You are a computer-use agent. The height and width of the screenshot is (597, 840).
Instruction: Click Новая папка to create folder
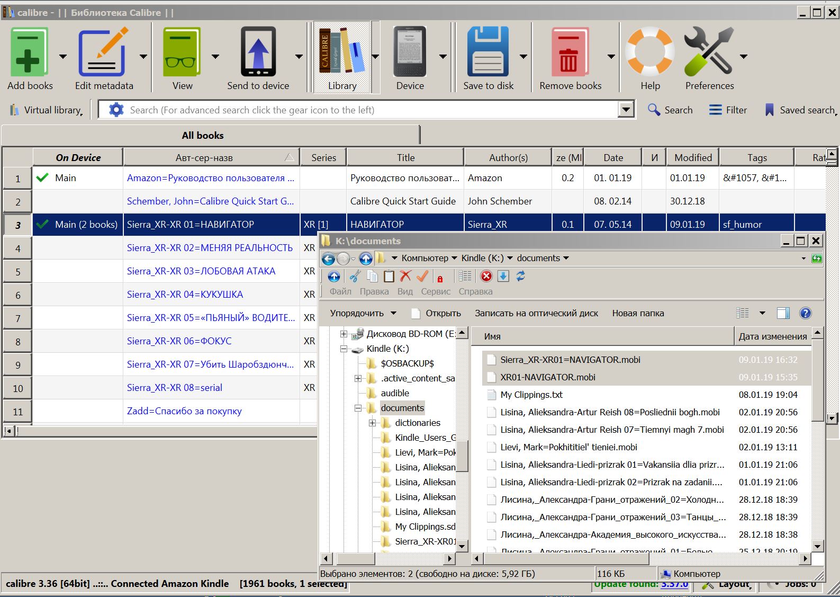coord(638,313)
